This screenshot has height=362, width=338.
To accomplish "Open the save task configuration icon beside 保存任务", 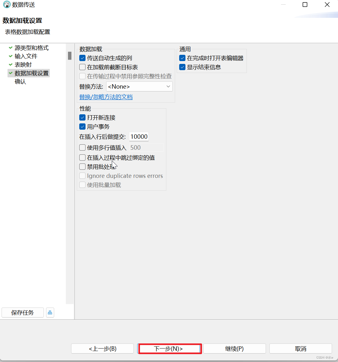I will tap(50, 312).
